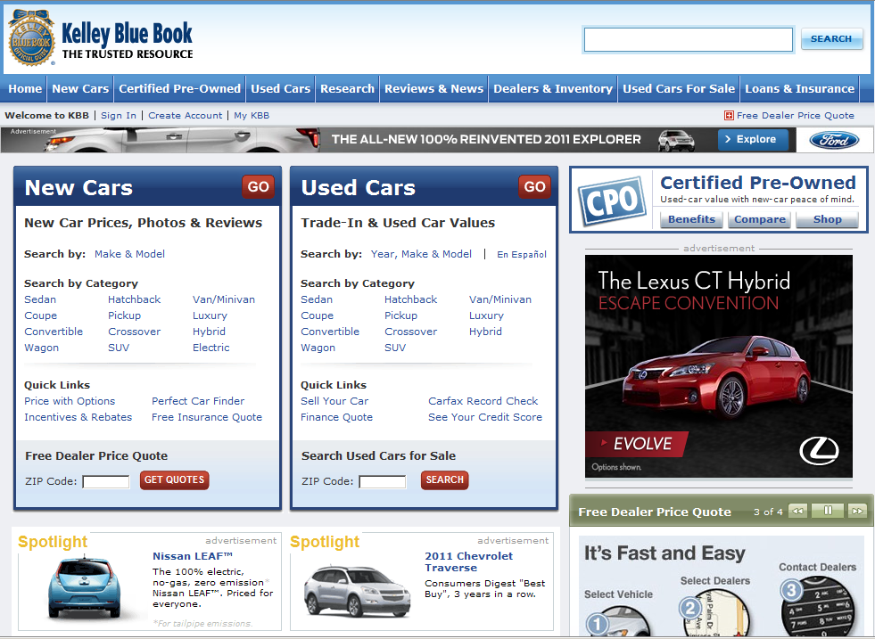The image size is (875, 639).
Task: Click the Used Cars GO button
Action: pos(534,187)
